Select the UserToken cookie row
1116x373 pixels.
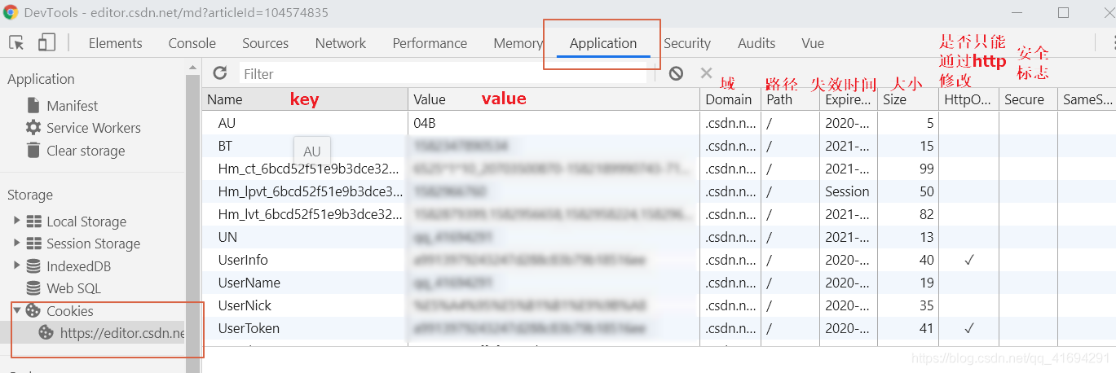(249, 328)
